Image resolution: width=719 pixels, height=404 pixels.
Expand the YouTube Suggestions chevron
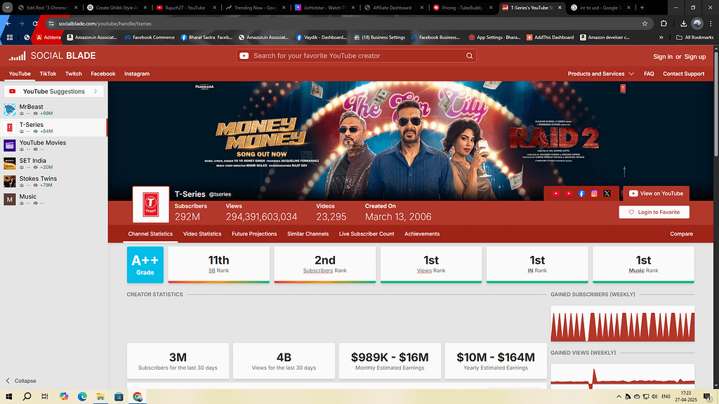[x=95, y=91]
